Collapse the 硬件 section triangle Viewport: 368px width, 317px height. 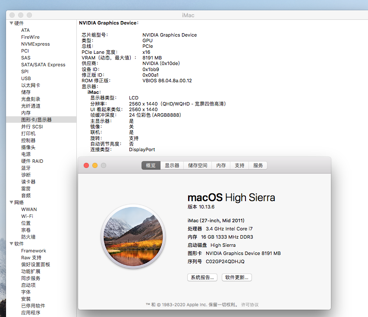11,23
